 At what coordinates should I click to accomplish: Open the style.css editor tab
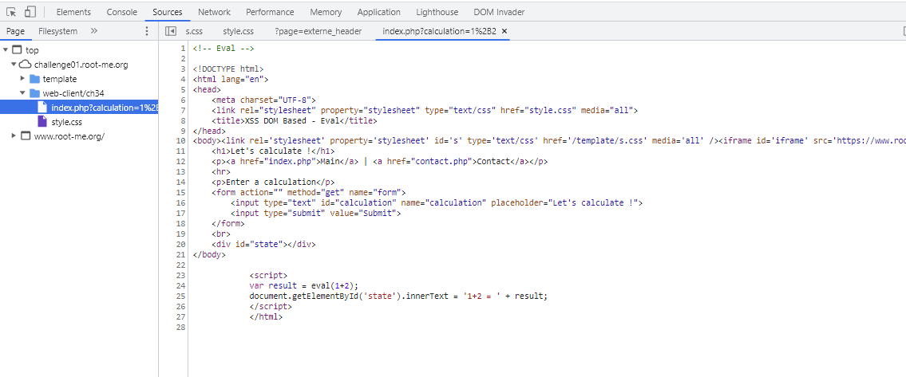pos(238,31)
